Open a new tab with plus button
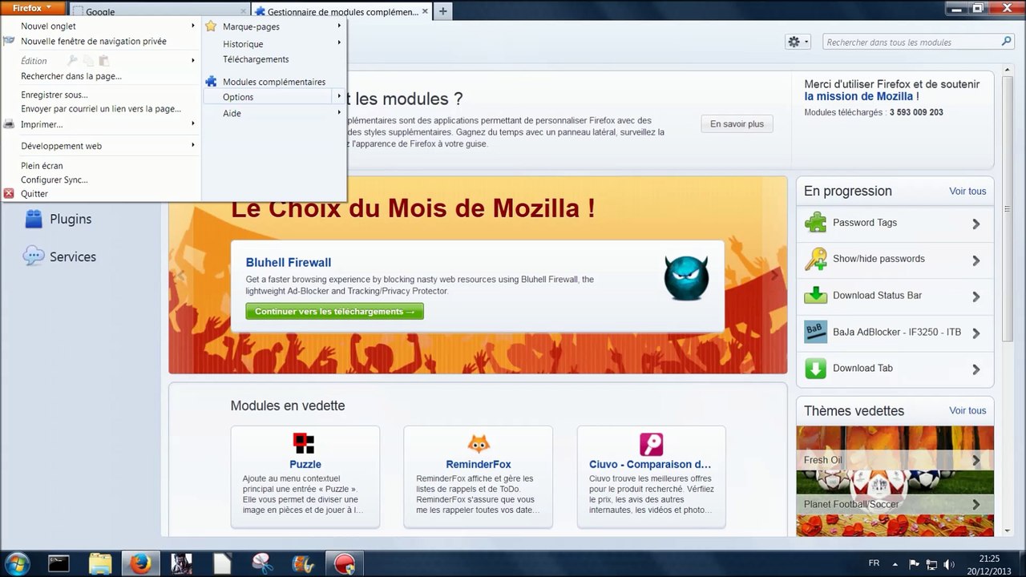This screenshot has height=577, width=1026. tap(442, 12)
